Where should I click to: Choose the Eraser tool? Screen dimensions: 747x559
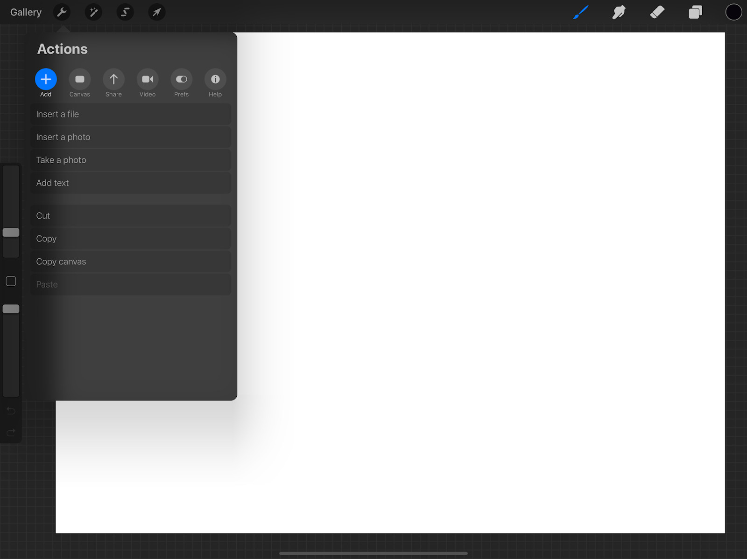657,12
